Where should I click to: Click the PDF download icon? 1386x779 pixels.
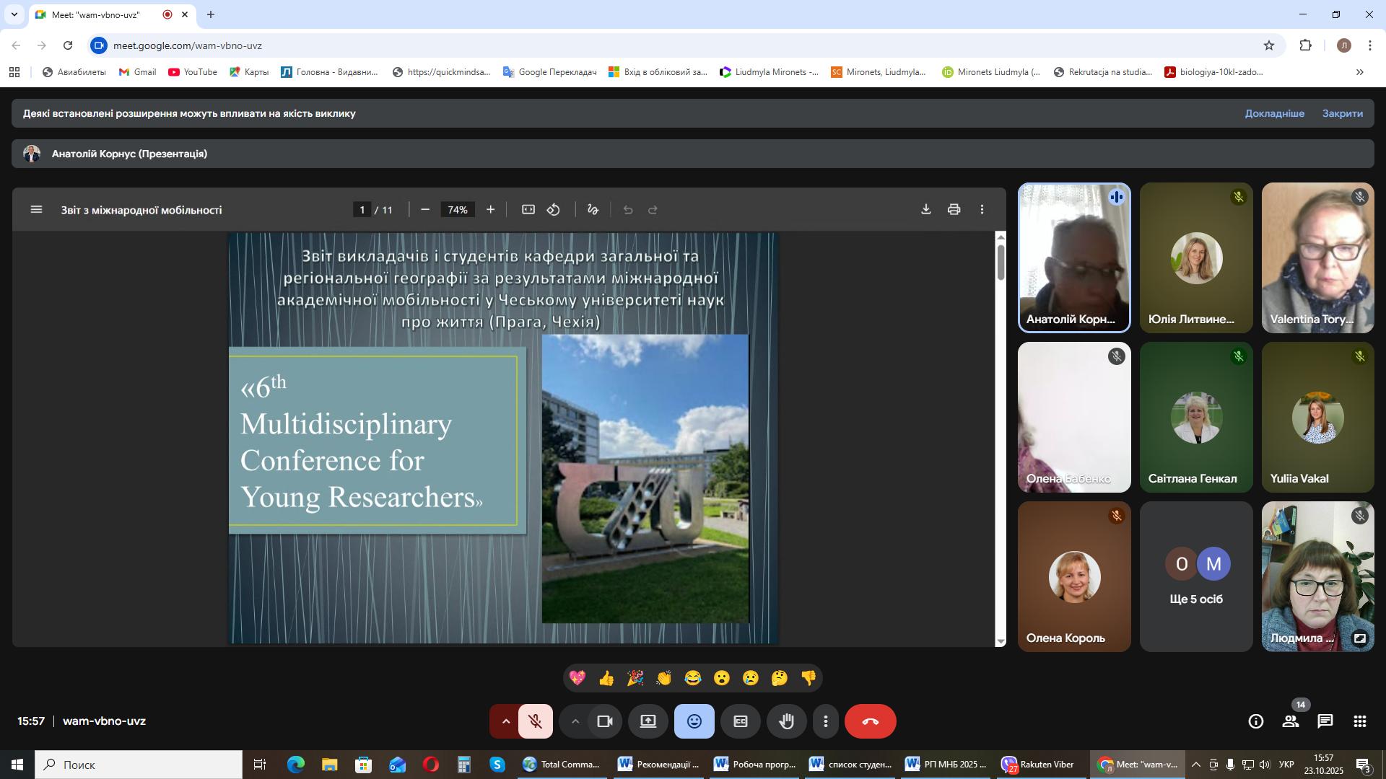tap(925, 209)
